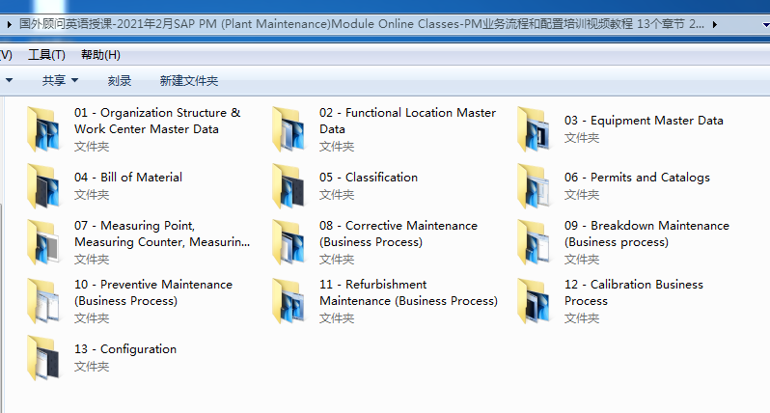Select the '02 - Functional Location Master Data' name
This screenshot has height=413, width=770.
click(x=407, y=121)
